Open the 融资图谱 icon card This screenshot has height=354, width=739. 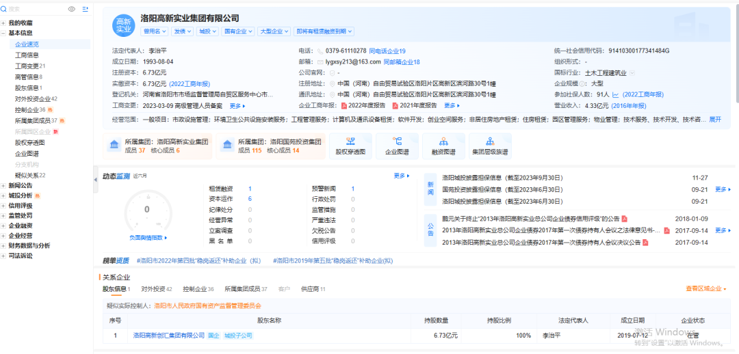(x=443, y=146)
